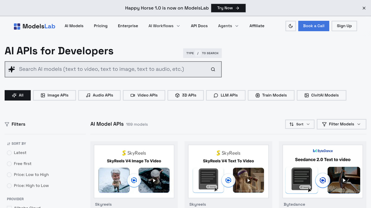This screenshot has width=371, height=208.
Task: Open the Filter Models dropdown
Action: 341,124
